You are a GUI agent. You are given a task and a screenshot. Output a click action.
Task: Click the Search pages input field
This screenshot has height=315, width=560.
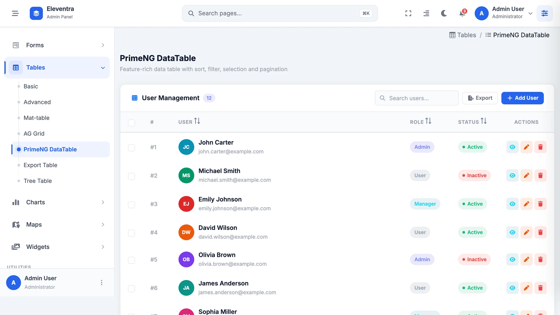(280, 13)
